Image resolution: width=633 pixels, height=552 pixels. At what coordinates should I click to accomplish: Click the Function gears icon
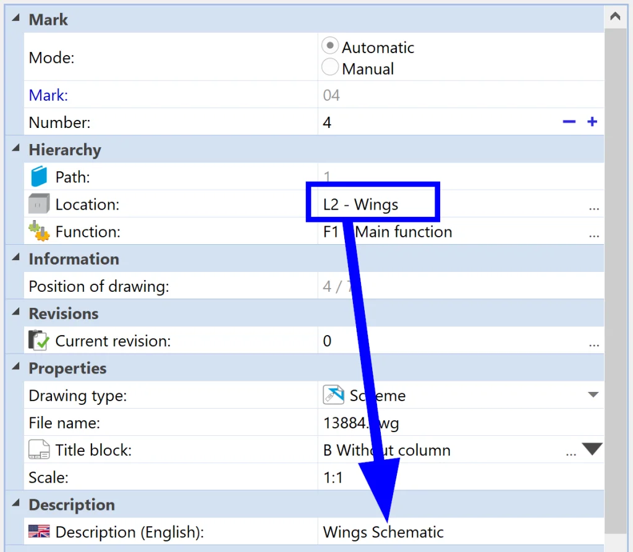click(x=39, y=231)
